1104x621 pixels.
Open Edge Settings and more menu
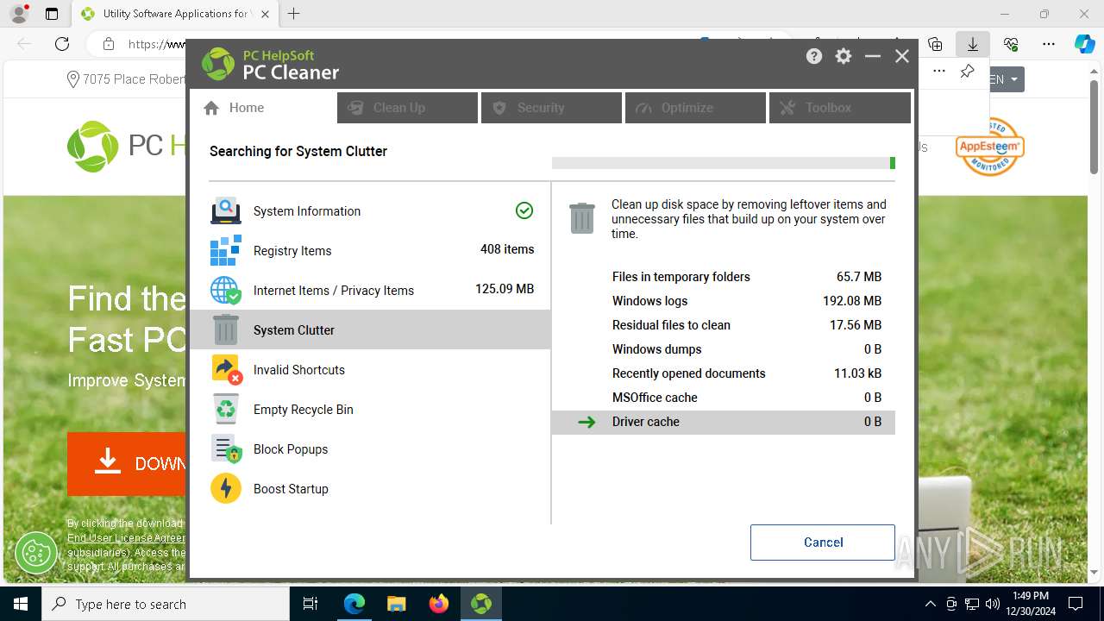click(1049, 44)
